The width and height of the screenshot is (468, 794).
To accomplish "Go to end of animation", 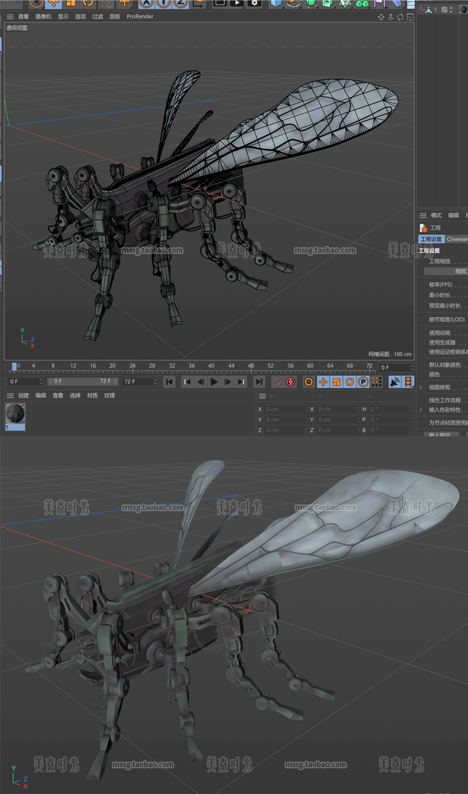I will pyautogui.click(x=259, y=381).
